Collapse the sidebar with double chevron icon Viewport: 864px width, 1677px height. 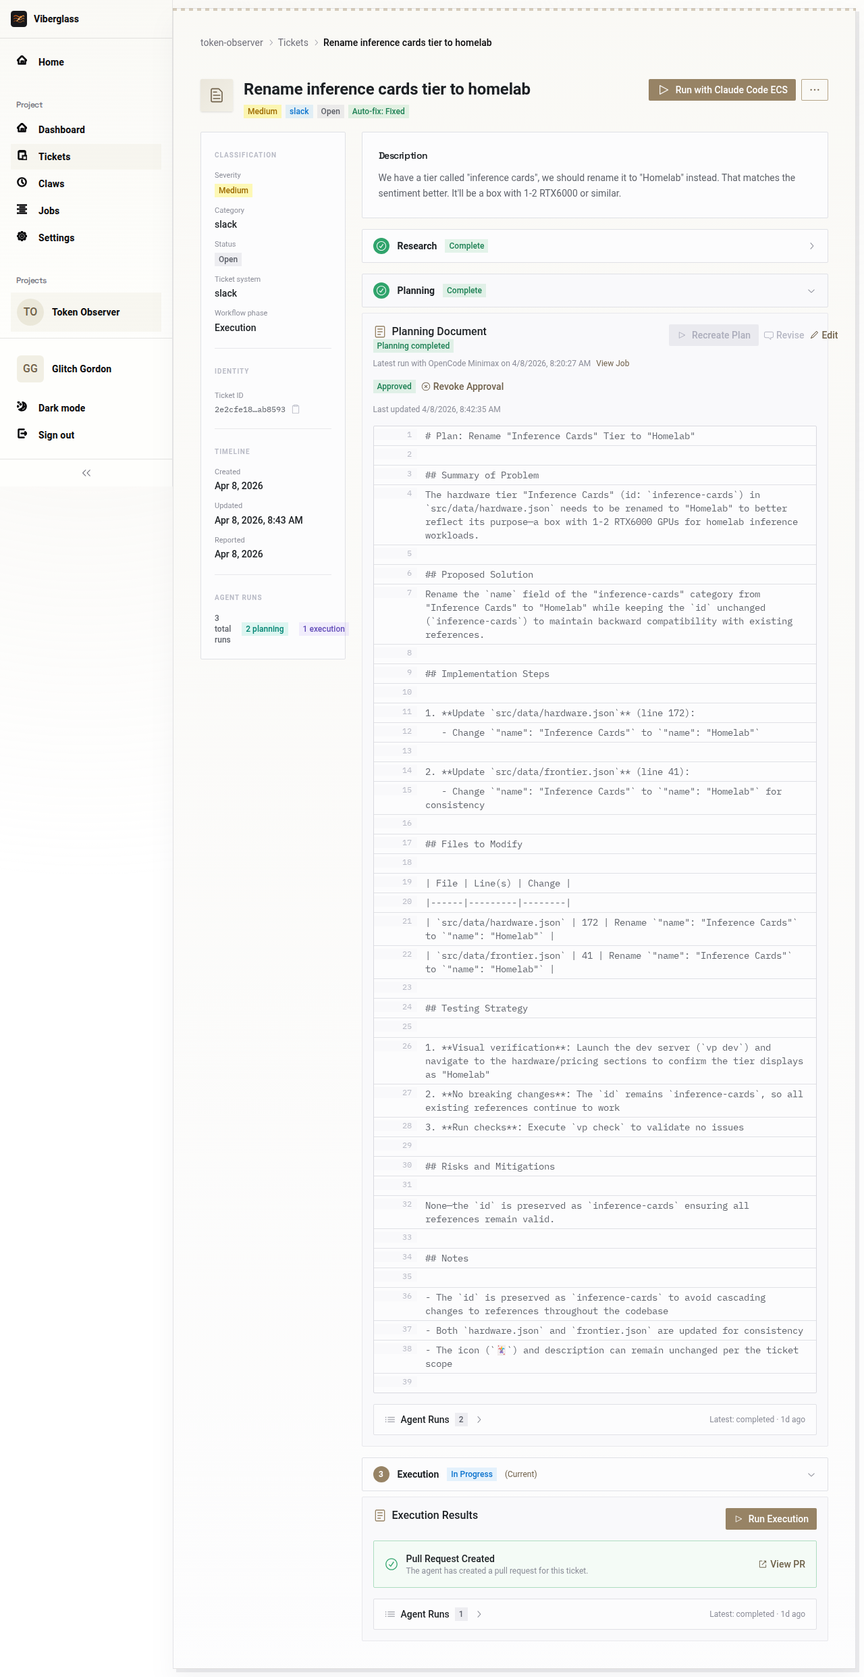86,473
